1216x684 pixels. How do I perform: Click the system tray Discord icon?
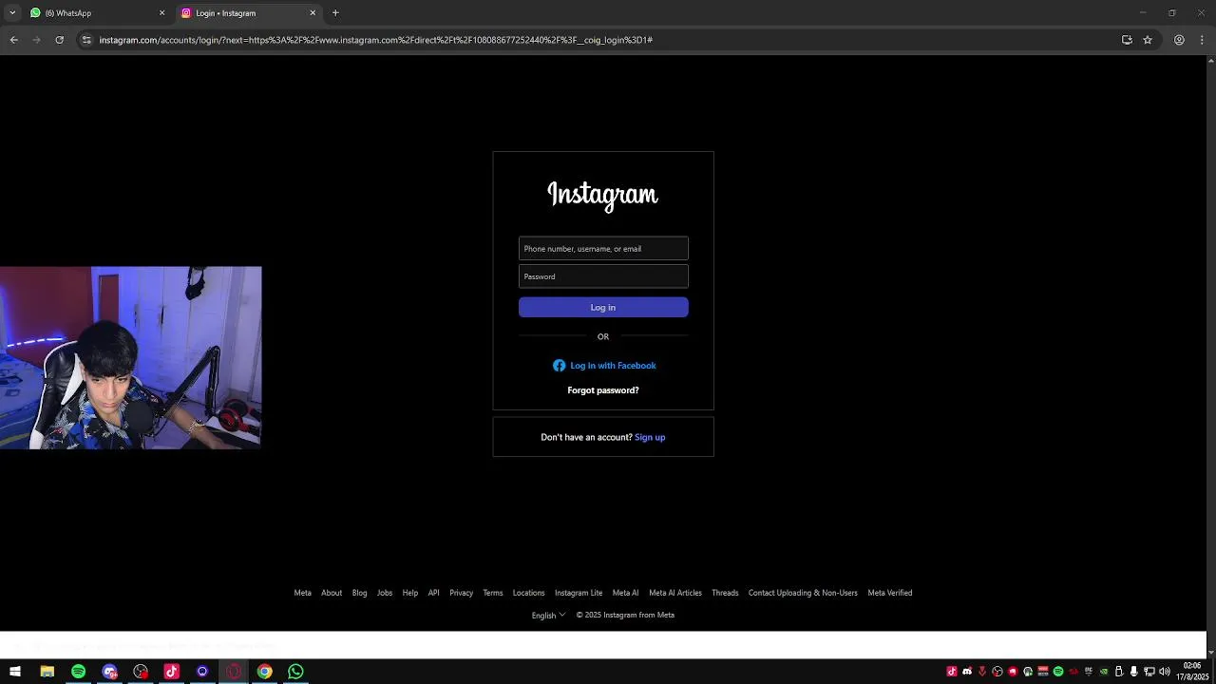click(x=967, y=672)
